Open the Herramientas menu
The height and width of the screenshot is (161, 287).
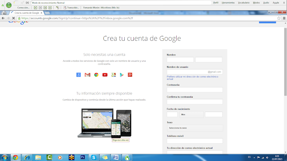pos(228,3)
